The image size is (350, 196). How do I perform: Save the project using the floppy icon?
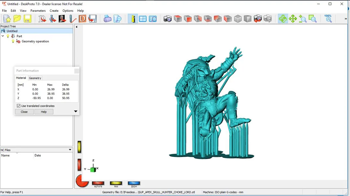pyautogui.click(x=27, y=19)
